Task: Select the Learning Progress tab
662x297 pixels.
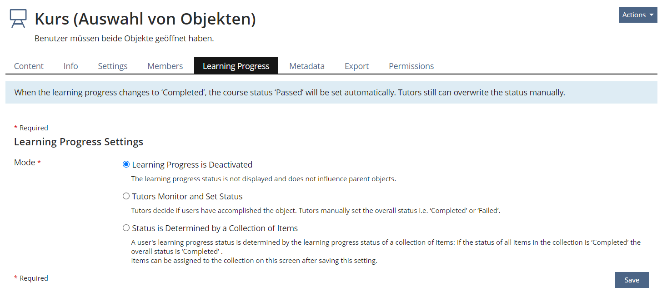Action: [236, 66]
